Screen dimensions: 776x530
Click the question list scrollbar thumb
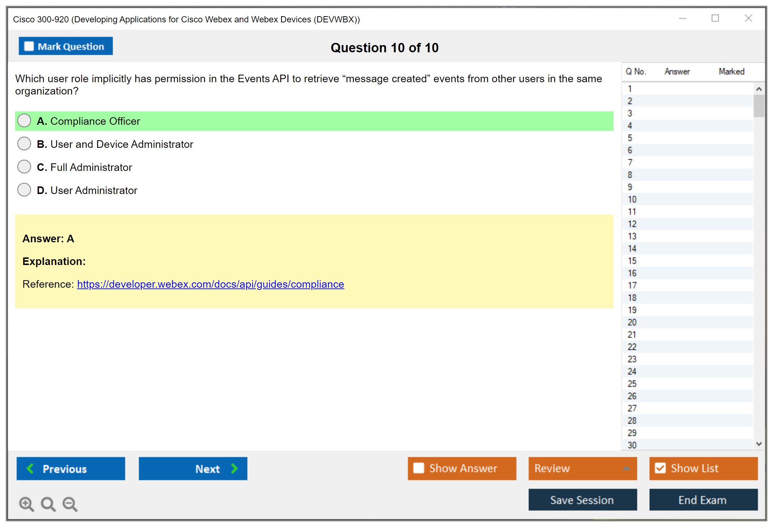758,106
